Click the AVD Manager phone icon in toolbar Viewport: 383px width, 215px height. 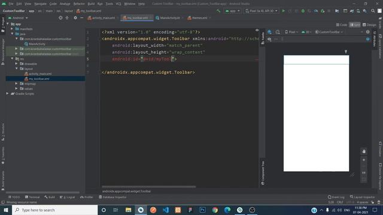[358, 11]
